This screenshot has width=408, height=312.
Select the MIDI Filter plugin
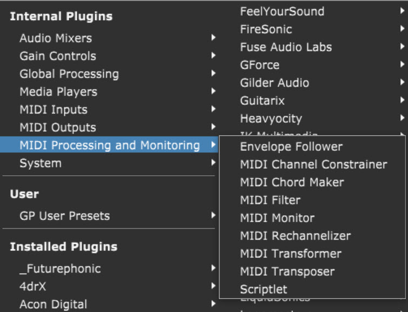(x=270, y=200)
